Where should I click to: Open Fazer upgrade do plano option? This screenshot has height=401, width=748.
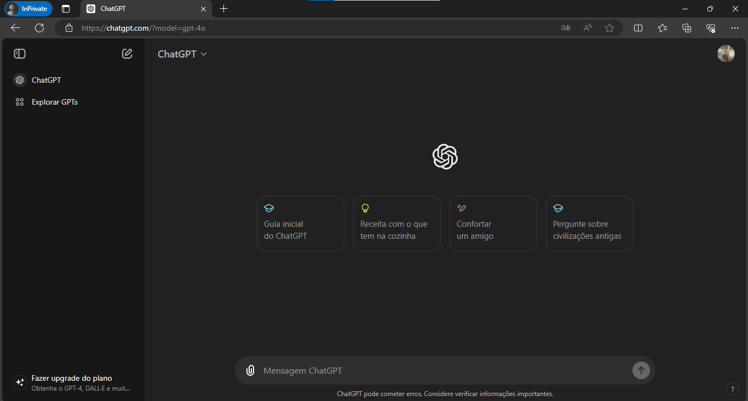click(73, 382)
